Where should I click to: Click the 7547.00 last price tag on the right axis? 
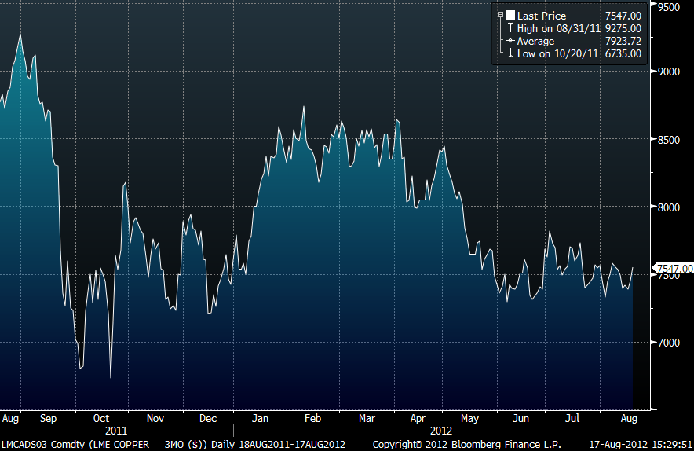pos(674,269)
